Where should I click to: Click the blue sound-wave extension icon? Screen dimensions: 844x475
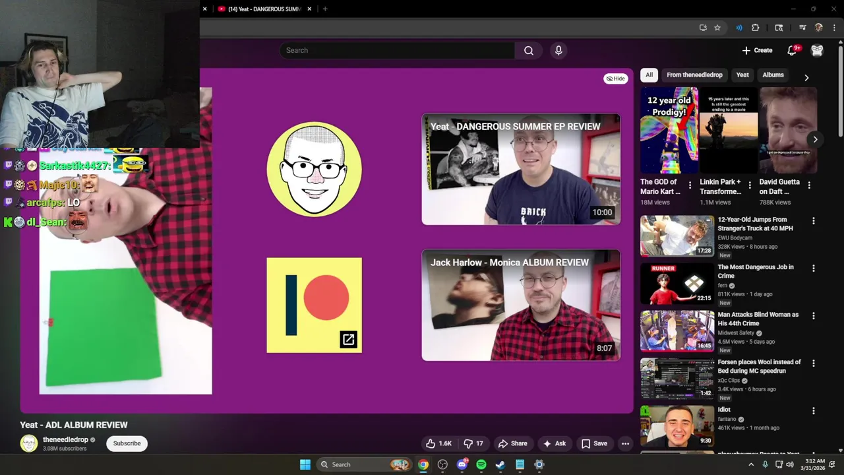[x=739, y=28]
